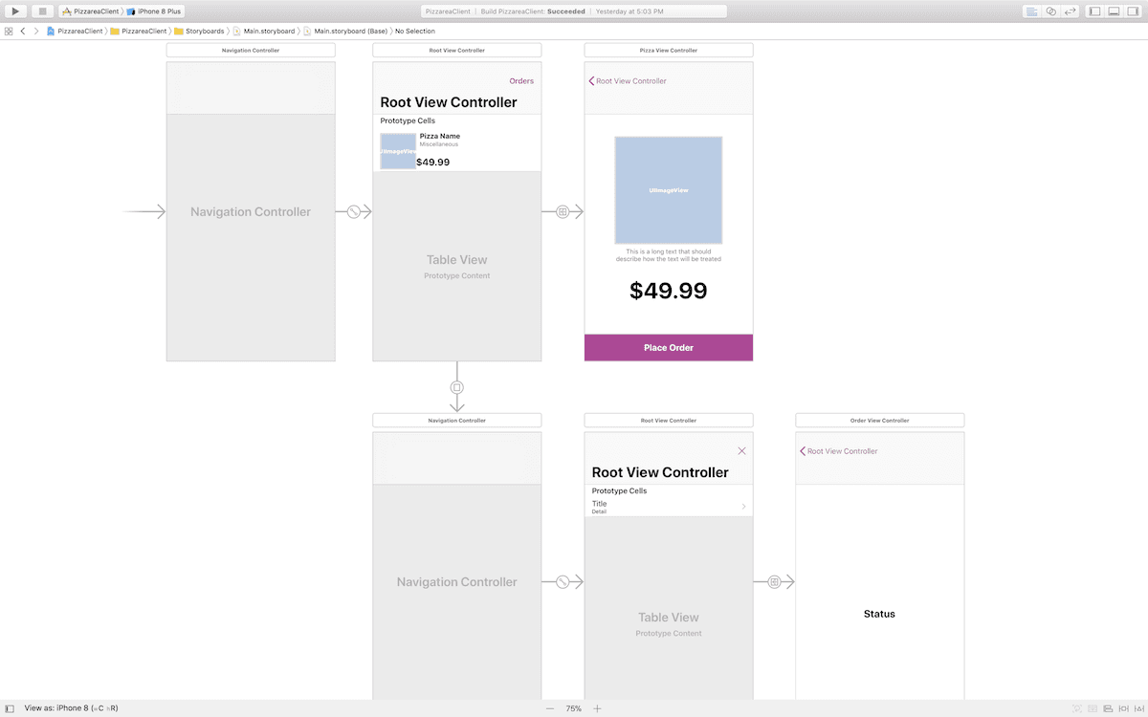Select the Standard editor icon
The width and height of the screenshot is (1148, 717).
(x=1031, y=11)
